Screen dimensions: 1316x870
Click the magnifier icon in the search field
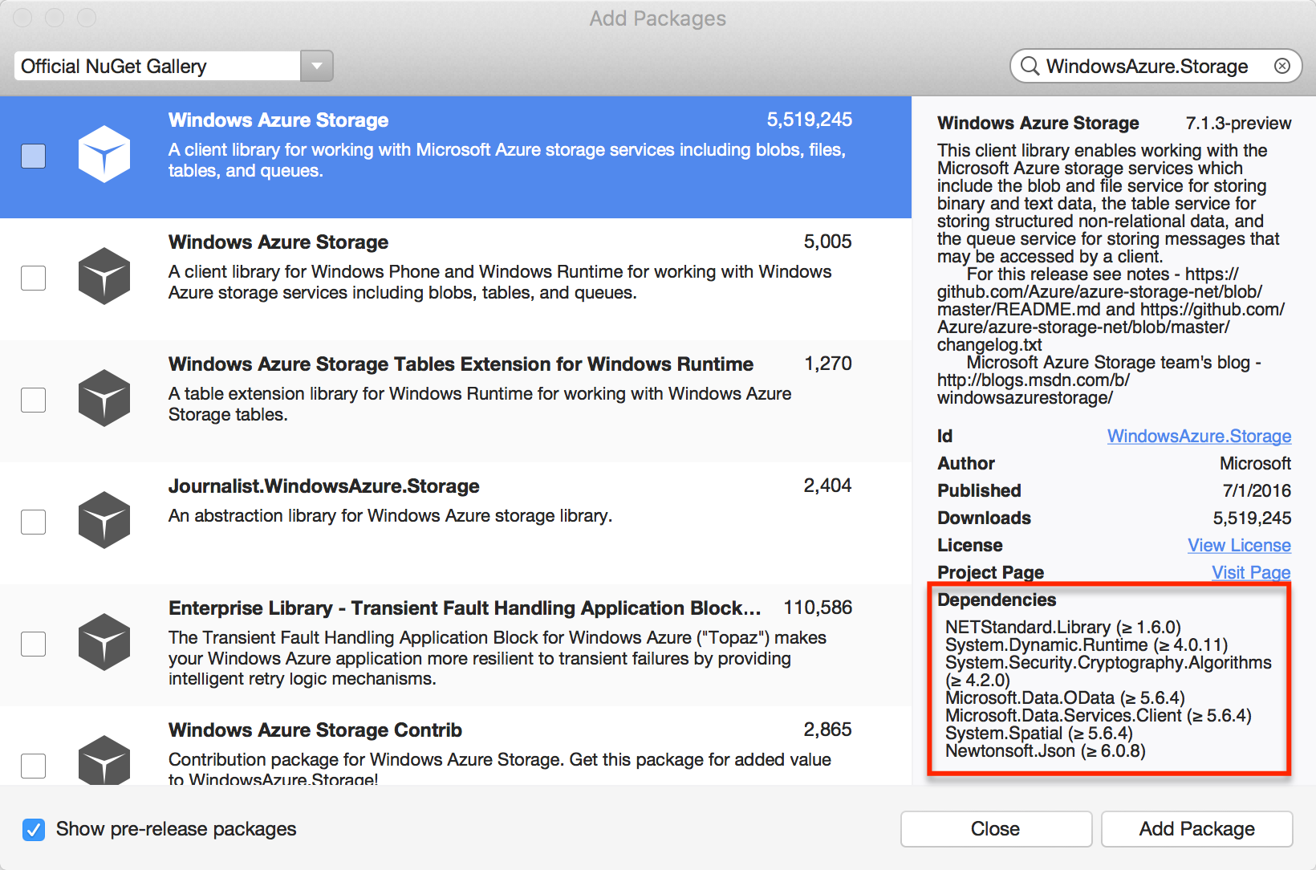pyautogui.click(x=1030, y=66)
